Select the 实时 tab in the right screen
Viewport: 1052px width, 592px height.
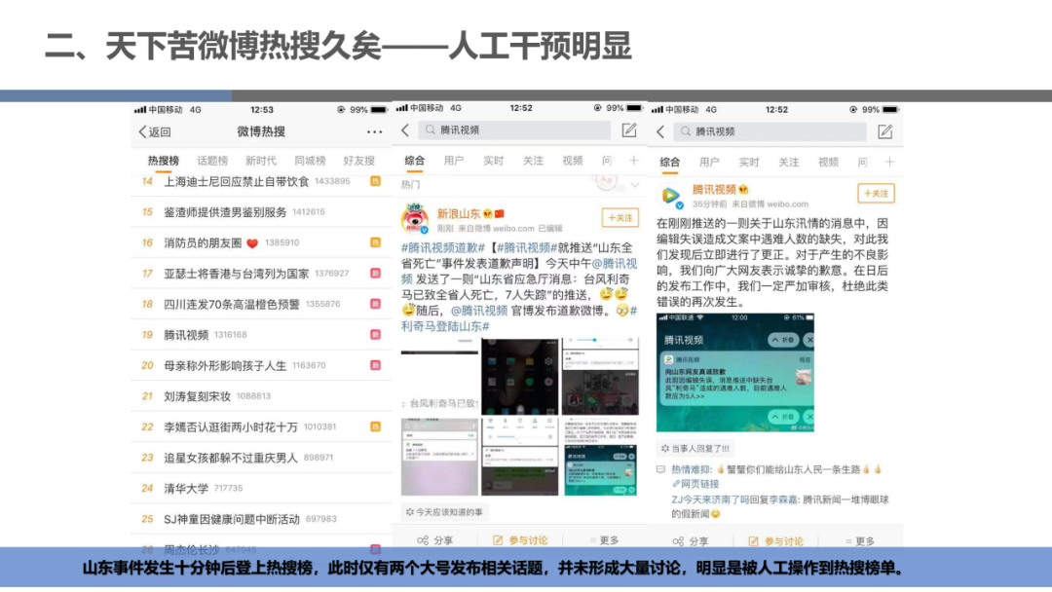749,163
